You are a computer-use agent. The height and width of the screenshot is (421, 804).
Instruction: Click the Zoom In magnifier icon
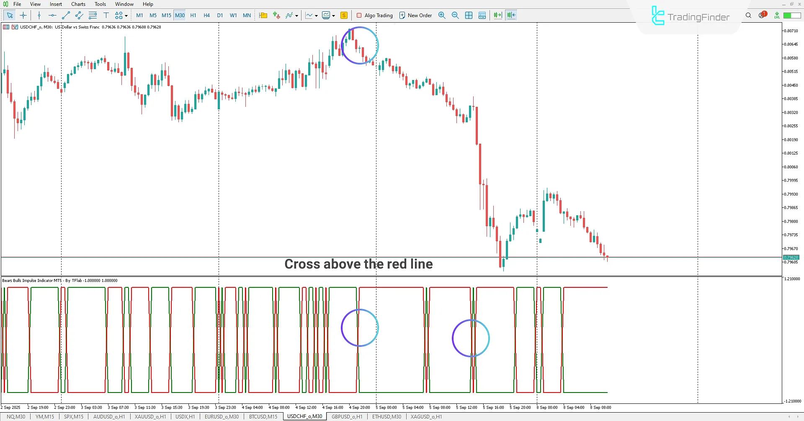(x=442, y=15)
